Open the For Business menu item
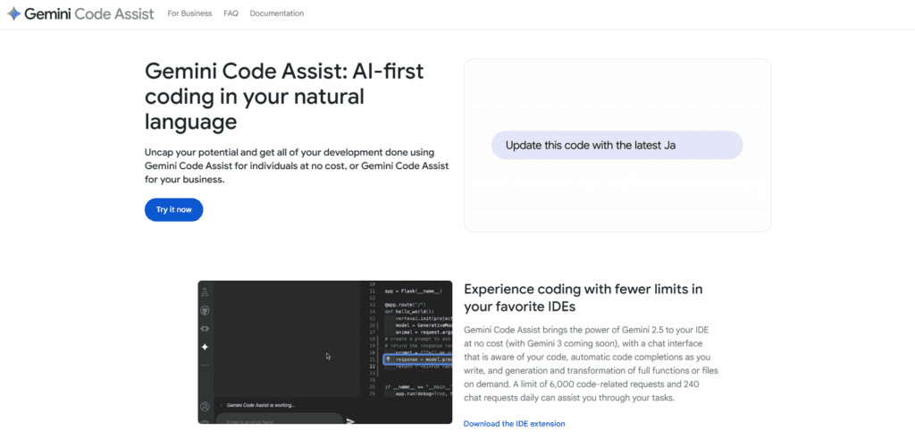This screenshot has height=439, width=915. pyautogui.click(x=189, y=13)
